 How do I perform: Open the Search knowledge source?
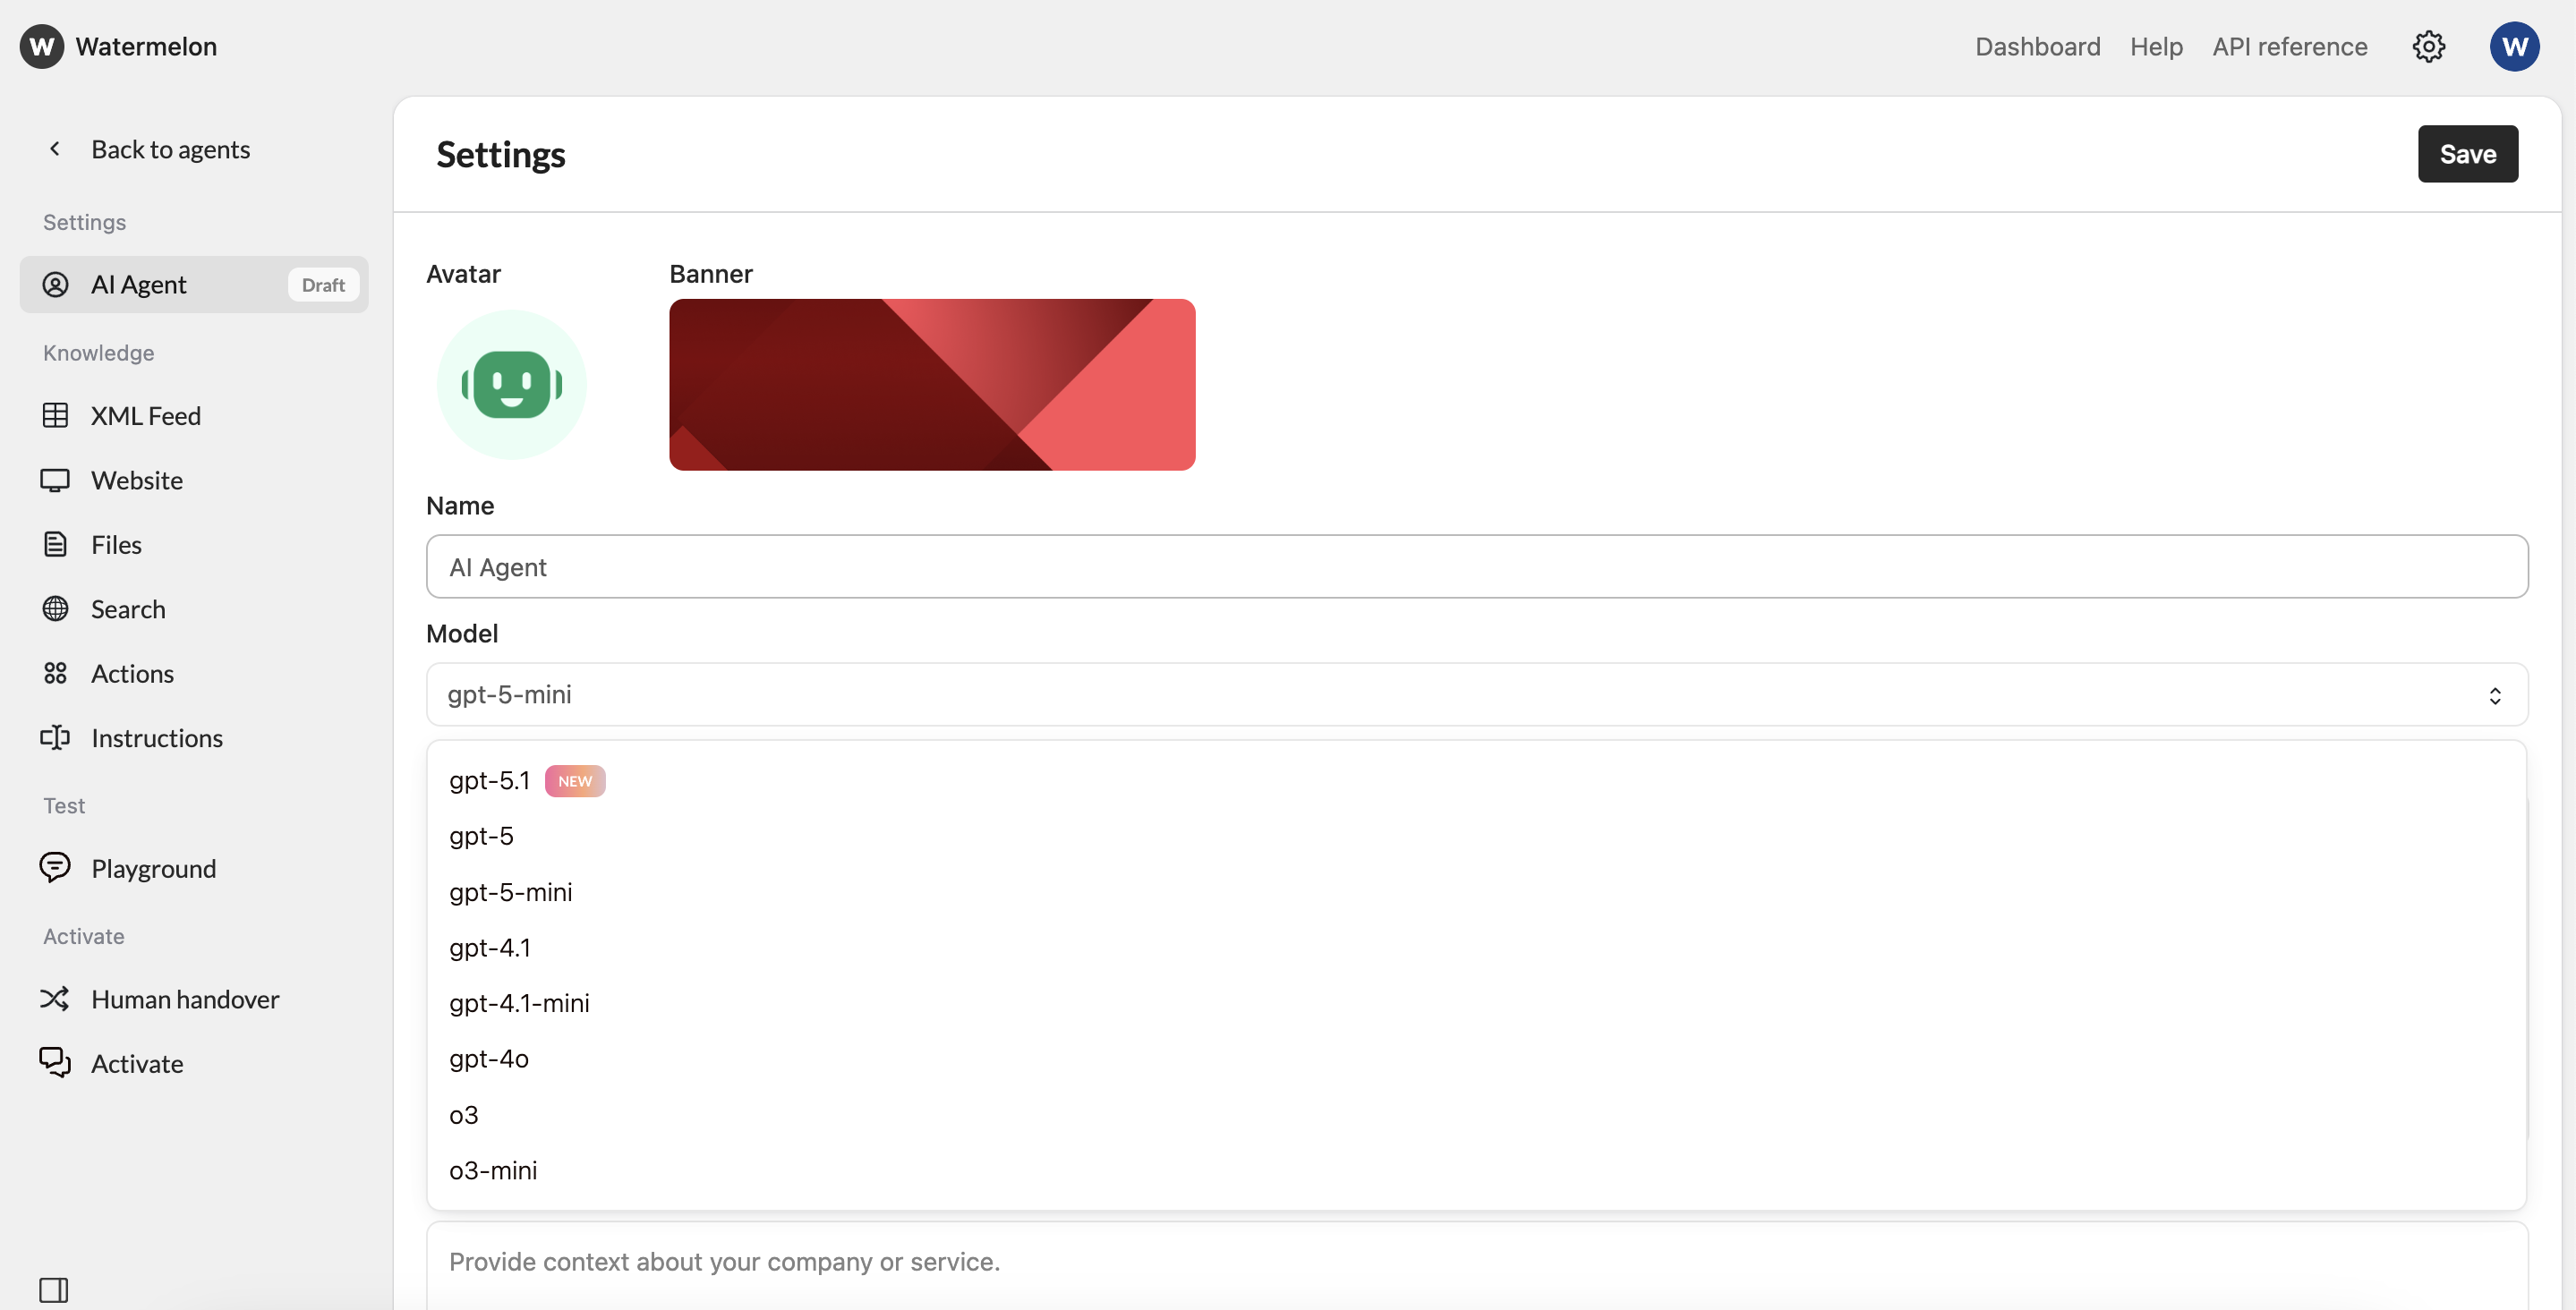coord(127,609)
